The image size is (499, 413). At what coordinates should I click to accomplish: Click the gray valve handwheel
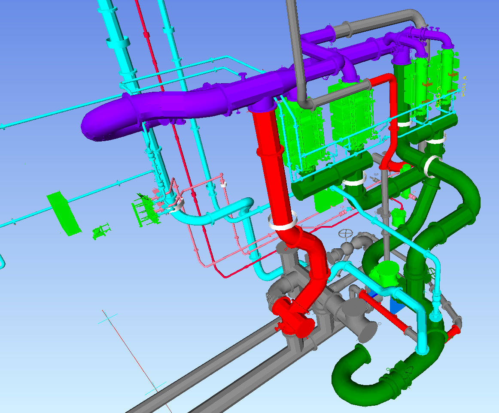coord(345,235)
